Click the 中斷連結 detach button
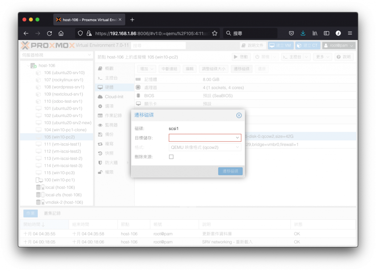Image resolution: width=376 pixels, height=271 pixels. (169, 69)
